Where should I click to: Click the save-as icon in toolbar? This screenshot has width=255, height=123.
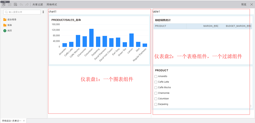point(16,5)
